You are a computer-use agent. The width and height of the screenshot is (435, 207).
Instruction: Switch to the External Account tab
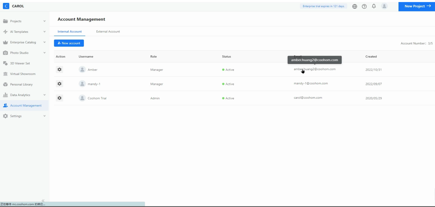point(108,32)
